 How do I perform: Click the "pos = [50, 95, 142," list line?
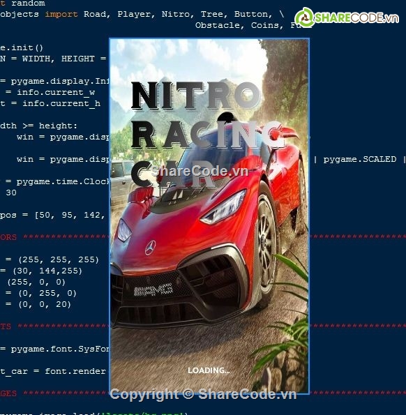click(x=52, y=215)
